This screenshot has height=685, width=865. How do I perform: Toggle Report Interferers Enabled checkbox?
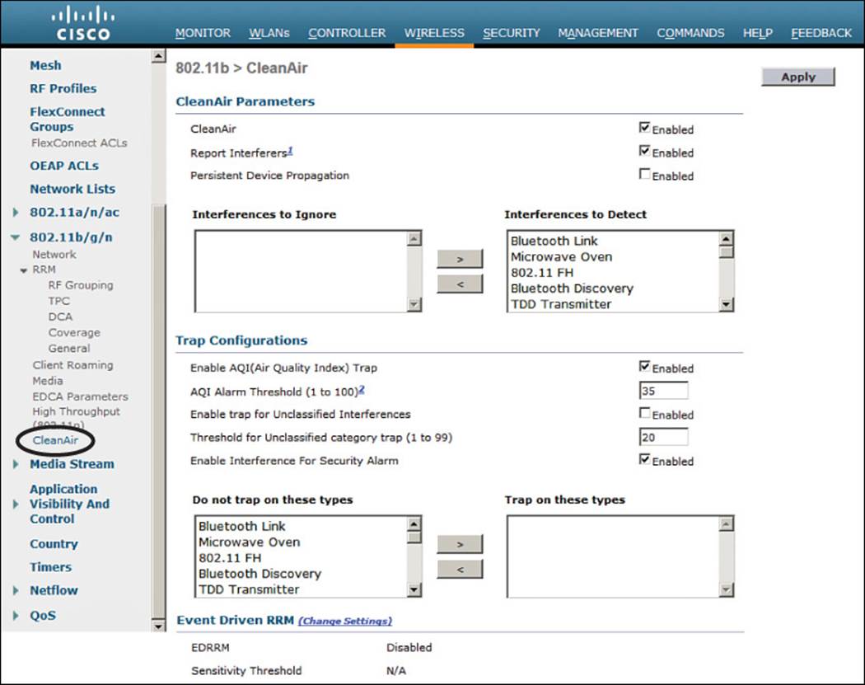tap(644, 151)
